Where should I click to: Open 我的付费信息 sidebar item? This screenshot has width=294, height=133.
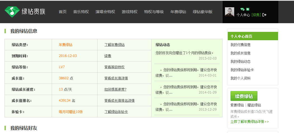(240, 45)
